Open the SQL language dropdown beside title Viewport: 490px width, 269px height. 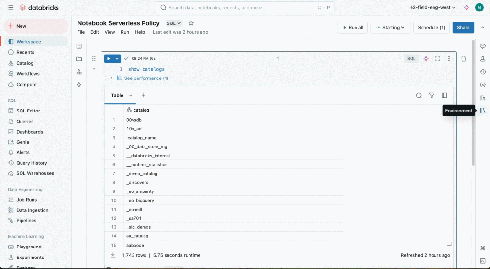click(x=174, y=23)
